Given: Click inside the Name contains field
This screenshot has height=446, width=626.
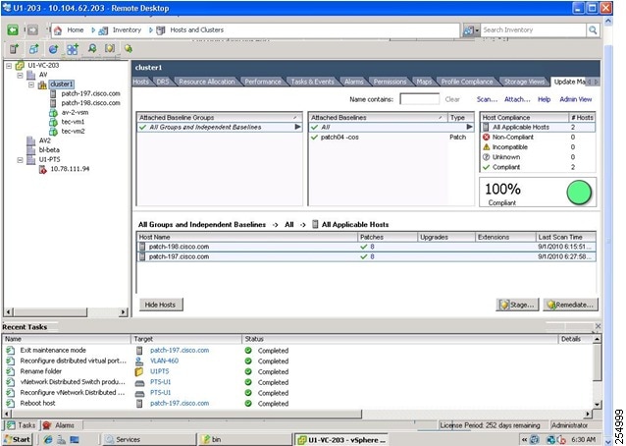Looking at the screenshot, I should coord(419,99).
